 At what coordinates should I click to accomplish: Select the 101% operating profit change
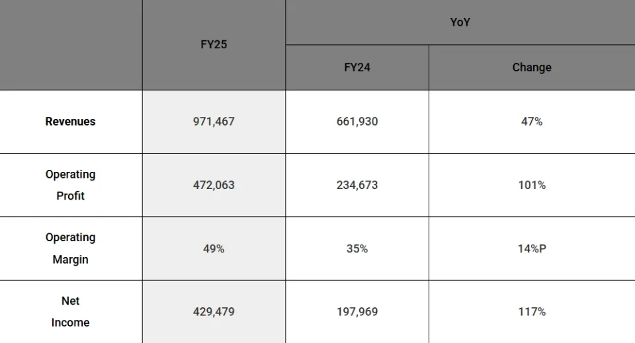pos(531,185)
